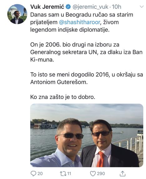Like the tweet with the heart icon

pyautogui.click(x=93, y=174)
